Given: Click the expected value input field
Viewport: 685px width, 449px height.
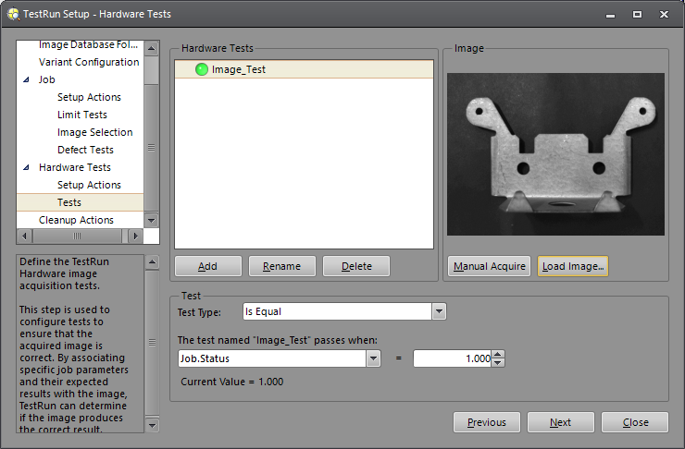Looking at the screenshot, I should [452, 358].
